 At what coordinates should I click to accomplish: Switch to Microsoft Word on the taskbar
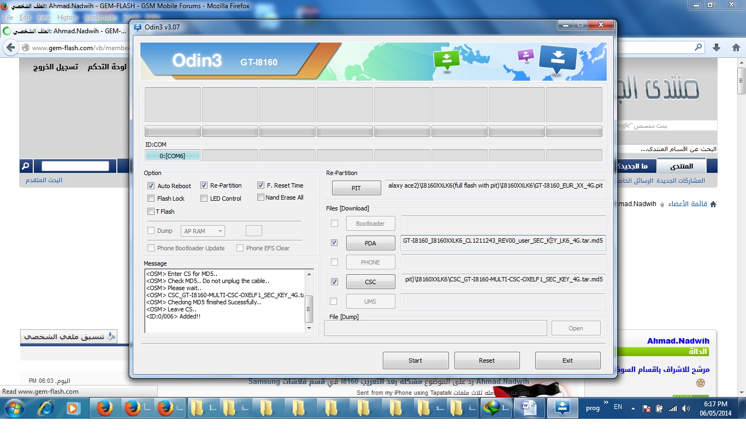[529, 408]
